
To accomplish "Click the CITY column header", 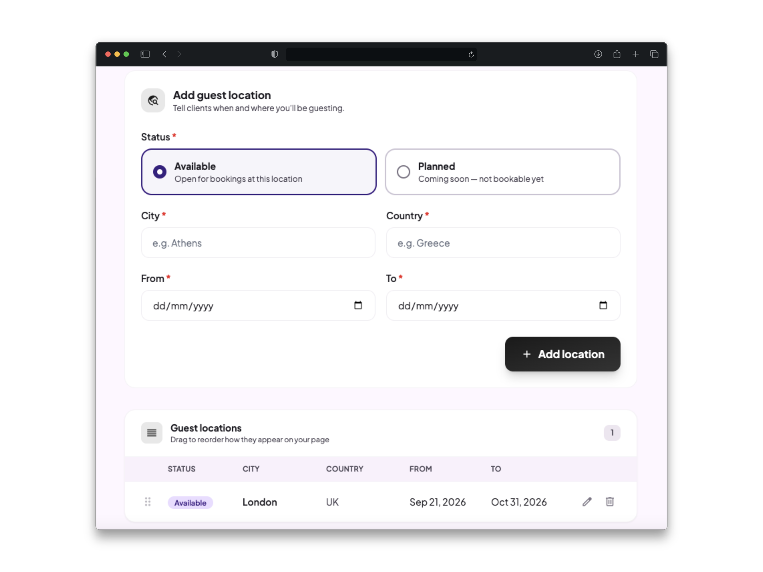I will 251,469.
